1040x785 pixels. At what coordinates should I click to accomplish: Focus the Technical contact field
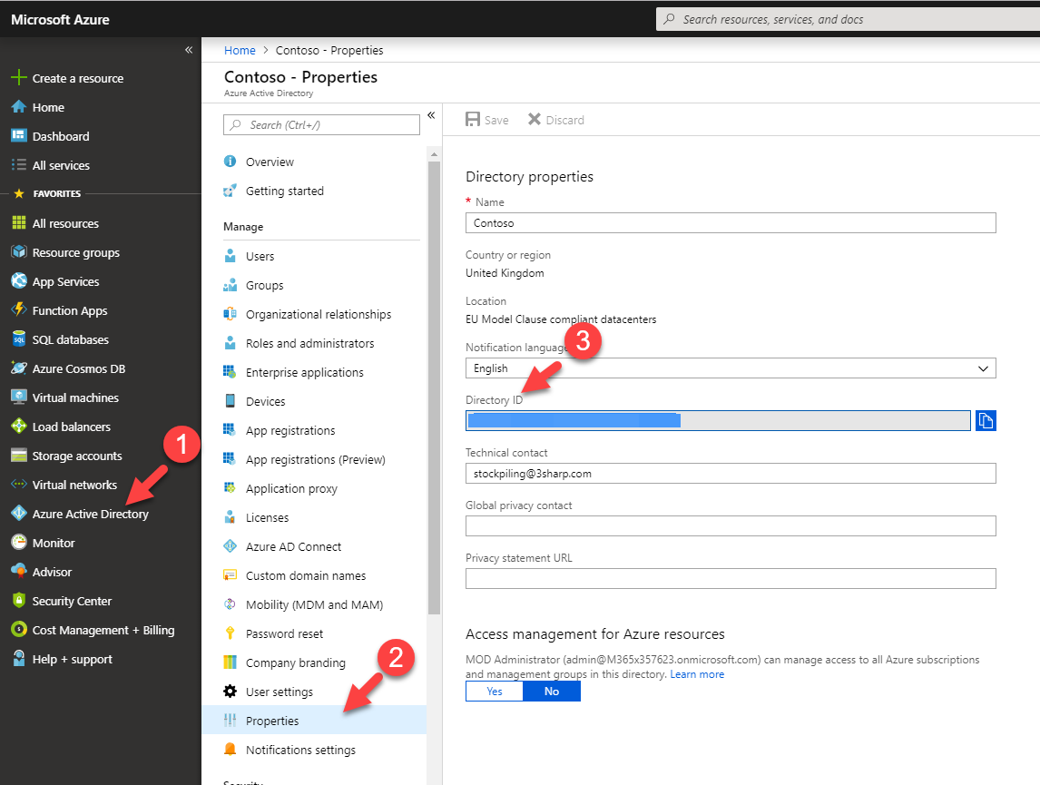731,474
